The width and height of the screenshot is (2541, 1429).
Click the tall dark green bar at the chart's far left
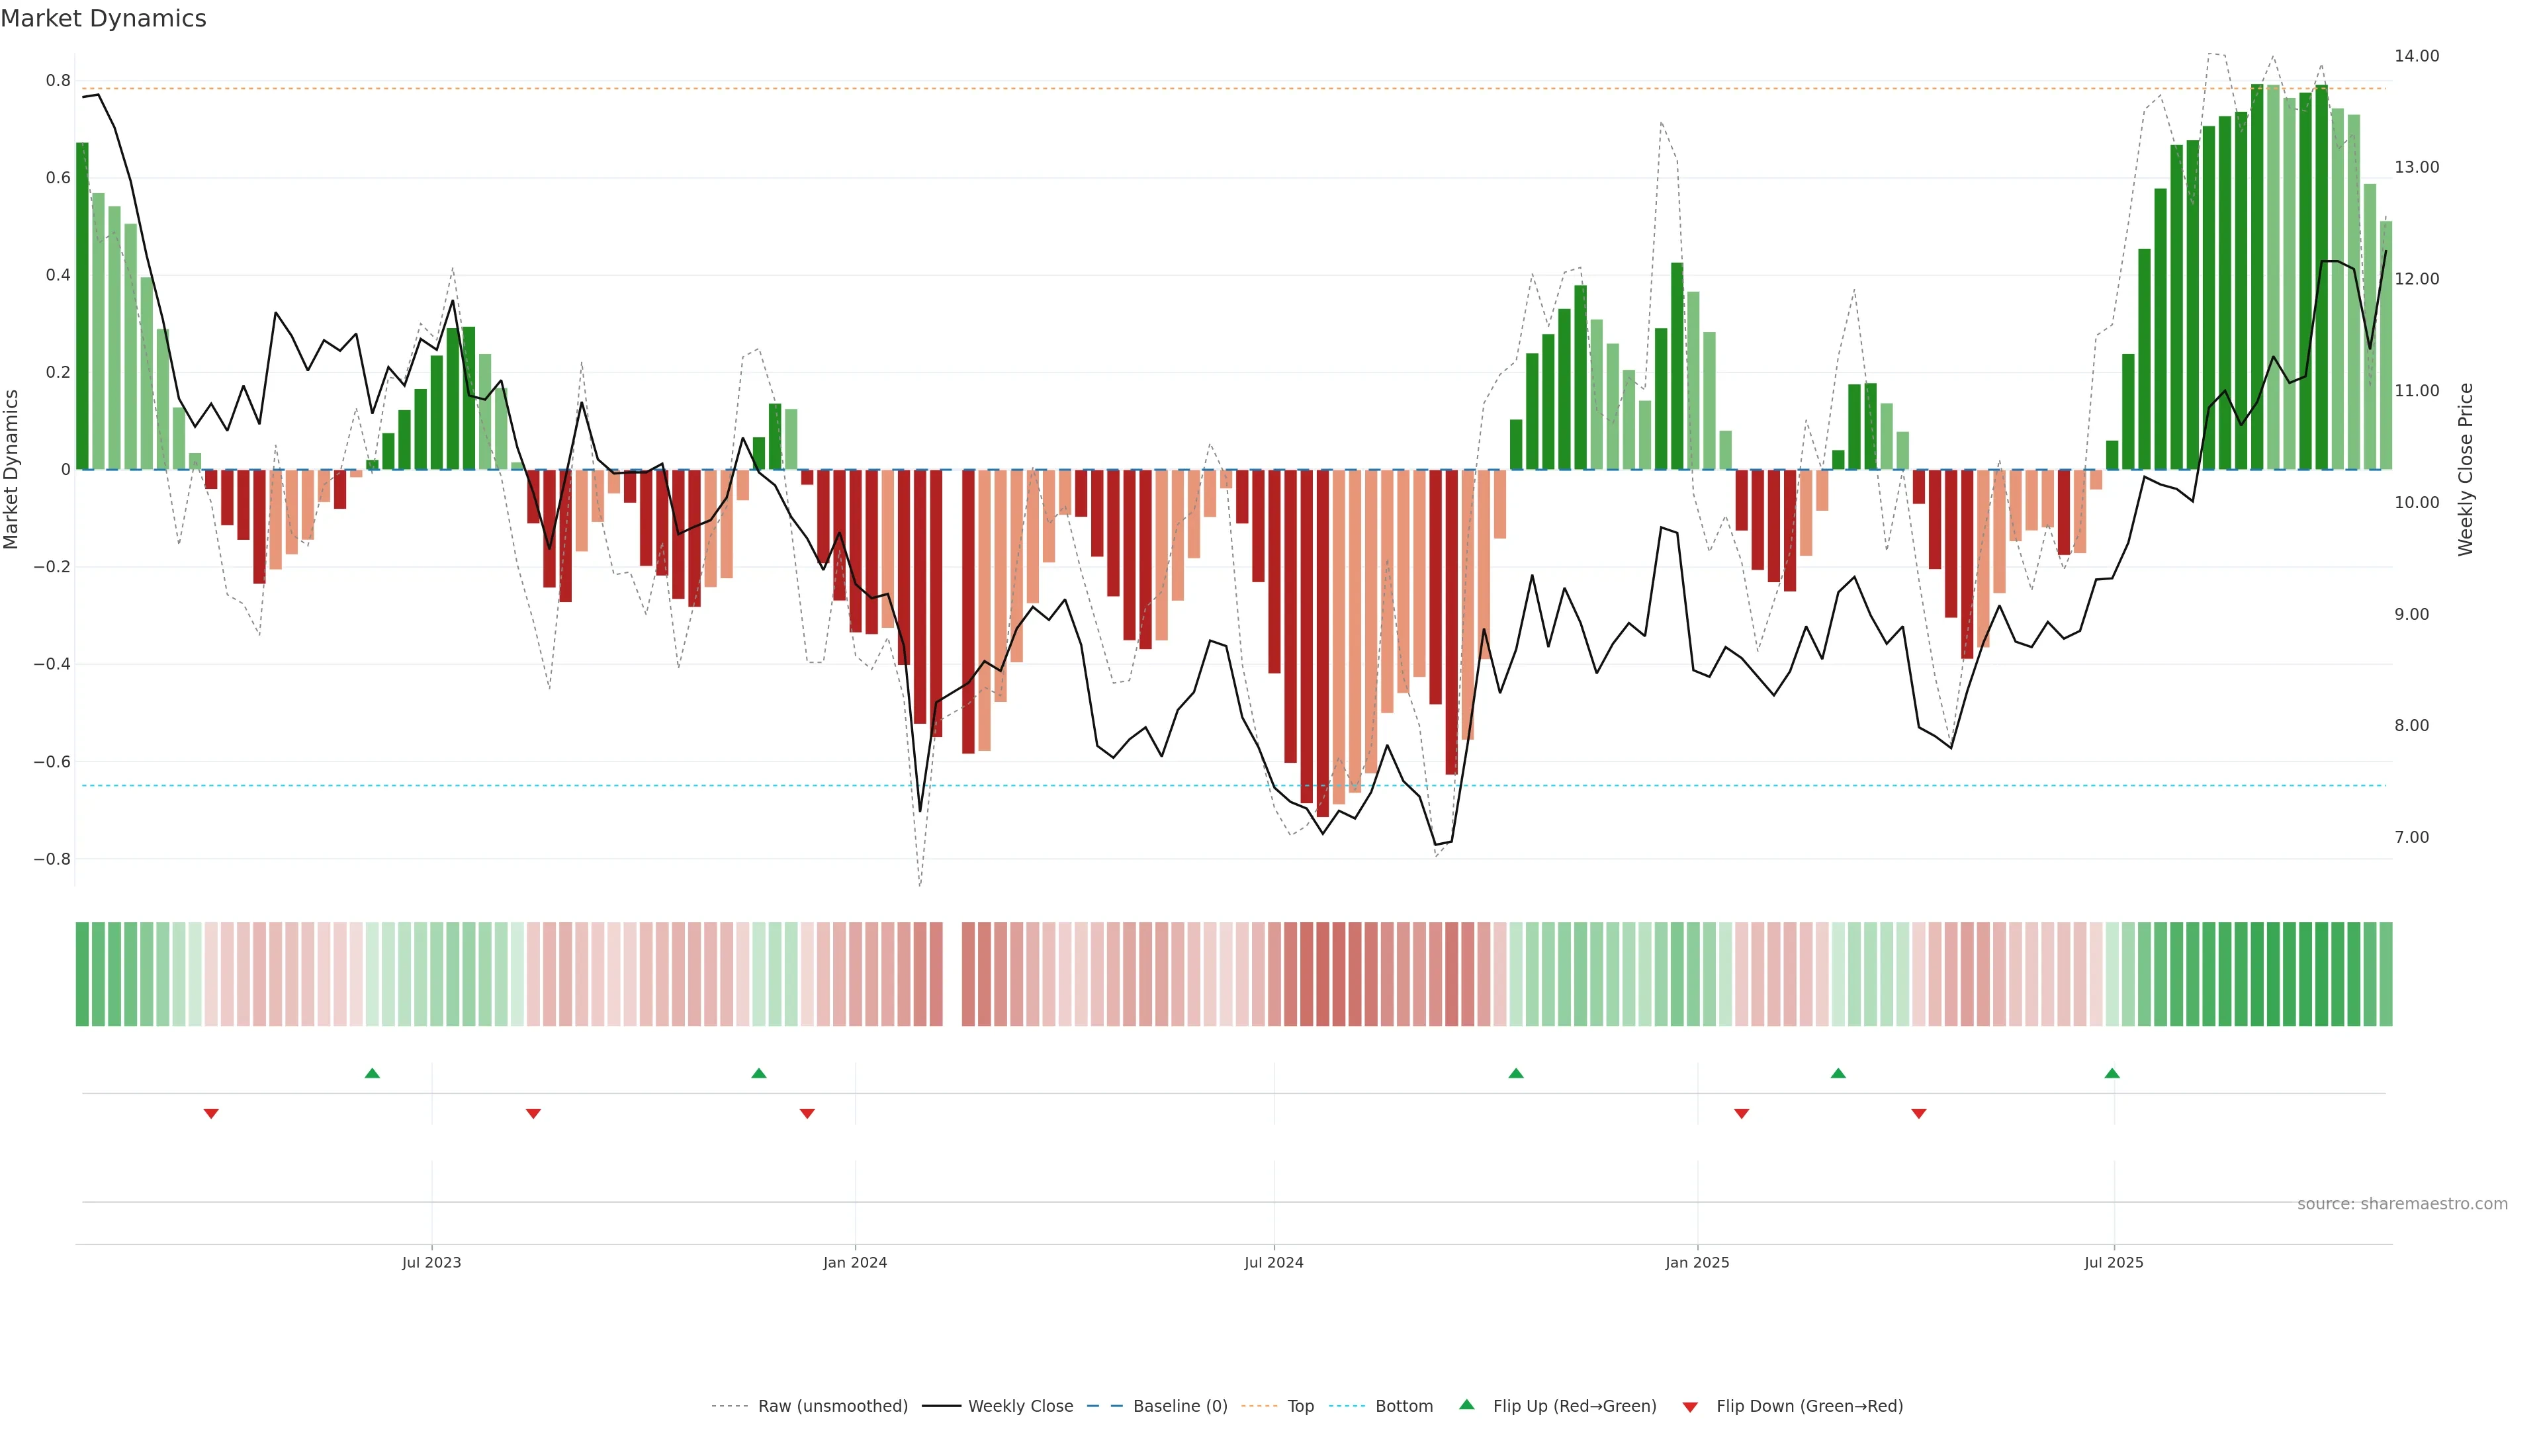(82, 306)
